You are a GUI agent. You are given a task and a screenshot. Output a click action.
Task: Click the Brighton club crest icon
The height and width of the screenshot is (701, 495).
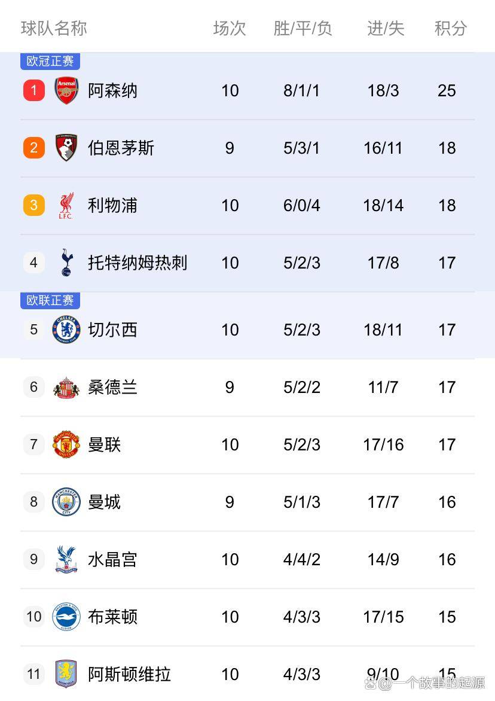66,617
